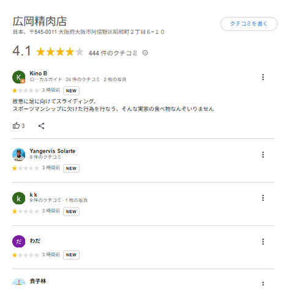Open more options for Yangervis Solarte's review

click(263, 155)
